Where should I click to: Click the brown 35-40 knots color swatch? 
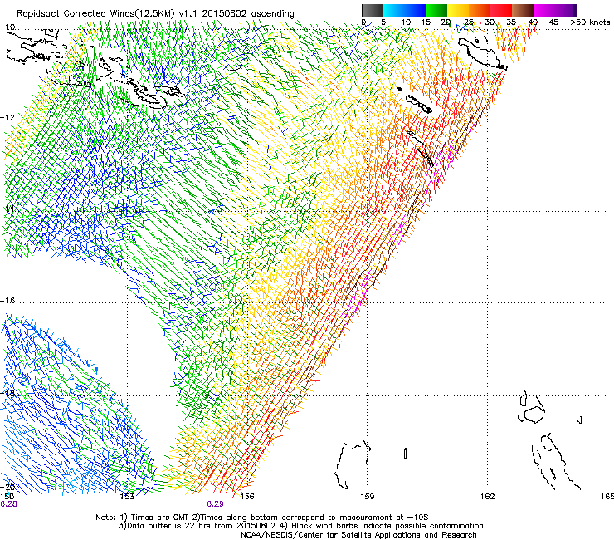[x=523, y=10]
